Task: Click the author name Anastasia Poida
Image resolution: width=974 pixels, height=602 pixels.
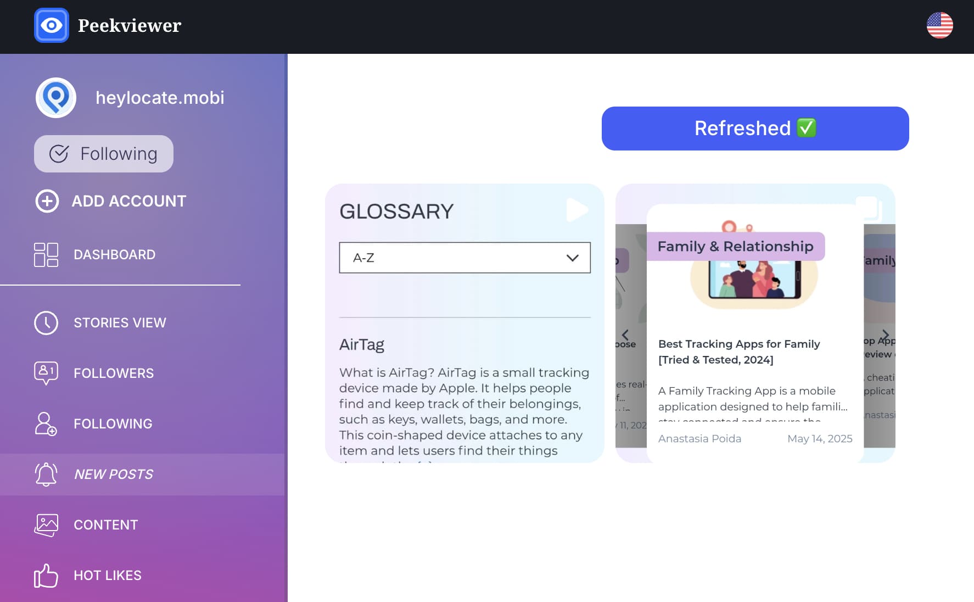Action: 699,438
